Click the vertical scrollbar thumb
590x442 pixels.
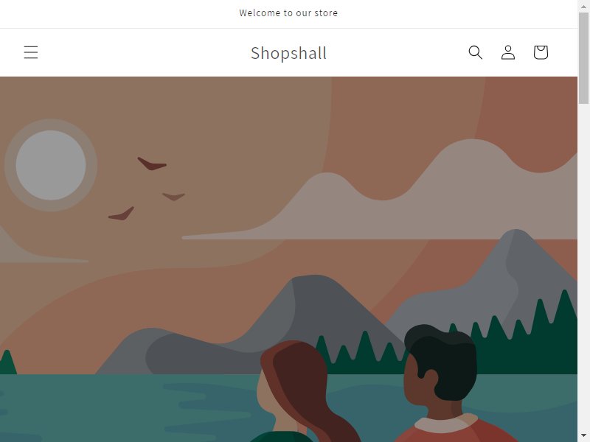[583, 57]
